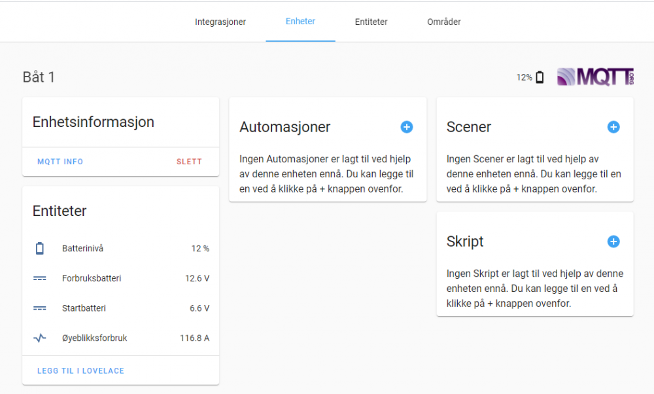This screenshot has width=654, height=394.
Task: Click the Batterinivå battery icon
Action: click(40, 249)
